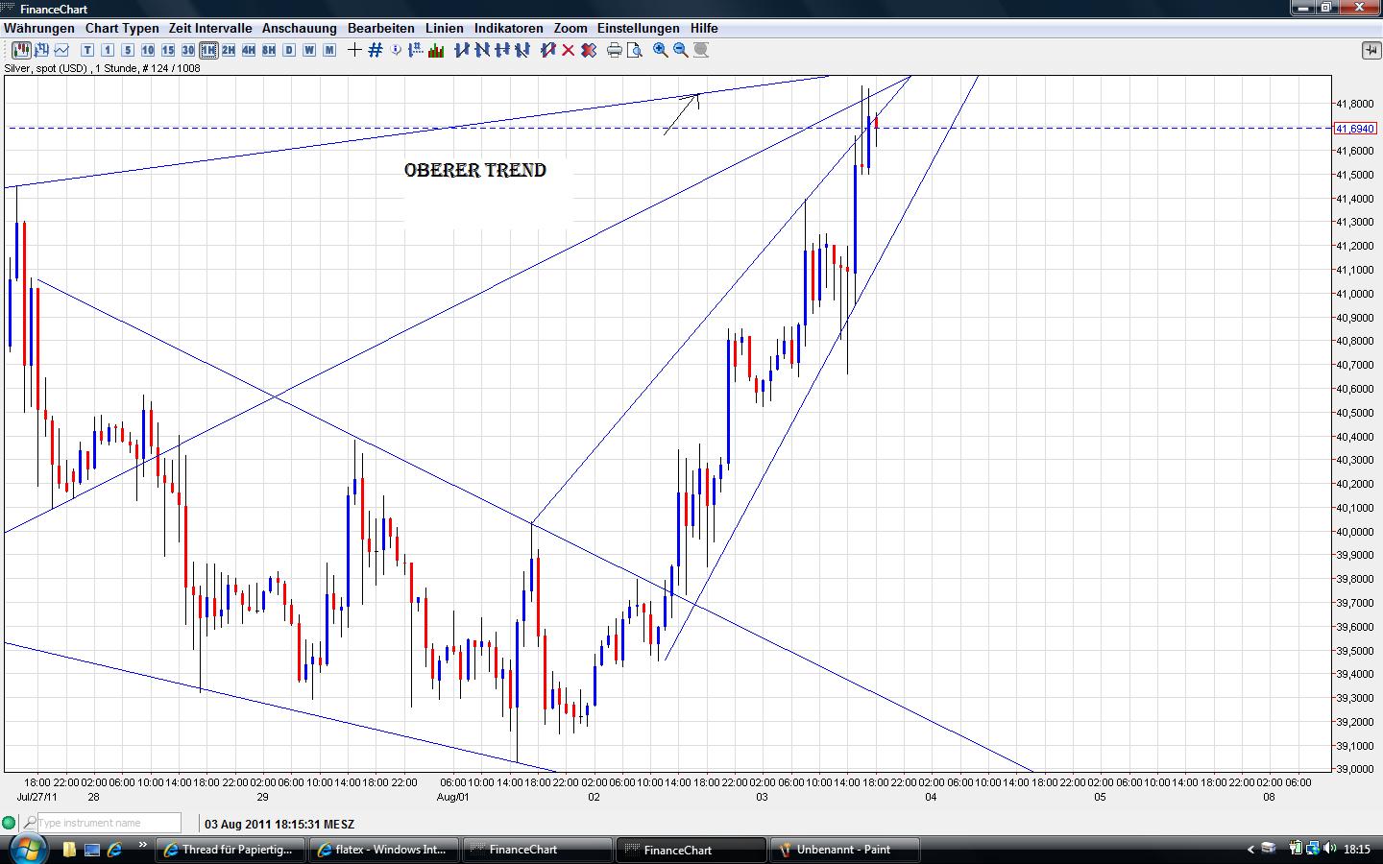Open the Einstellungen menu
The height and width of the screenshot is (864, 1383).
[639, 29]
